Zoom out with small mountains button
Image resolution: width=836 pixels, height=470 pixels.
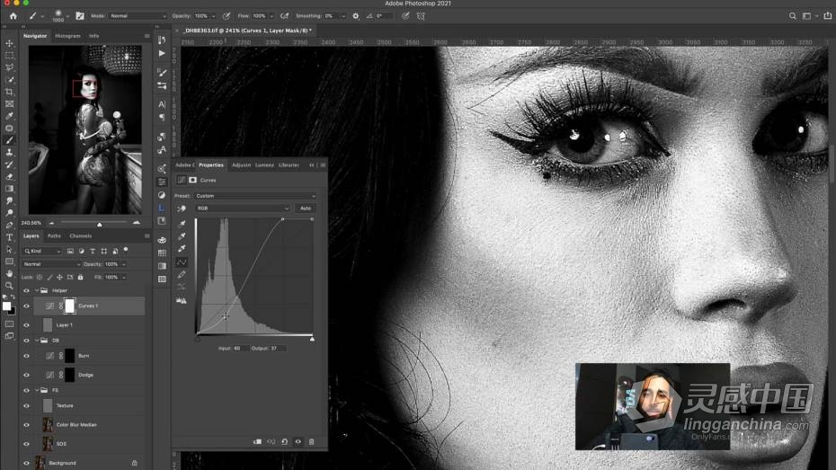(52, 223)
